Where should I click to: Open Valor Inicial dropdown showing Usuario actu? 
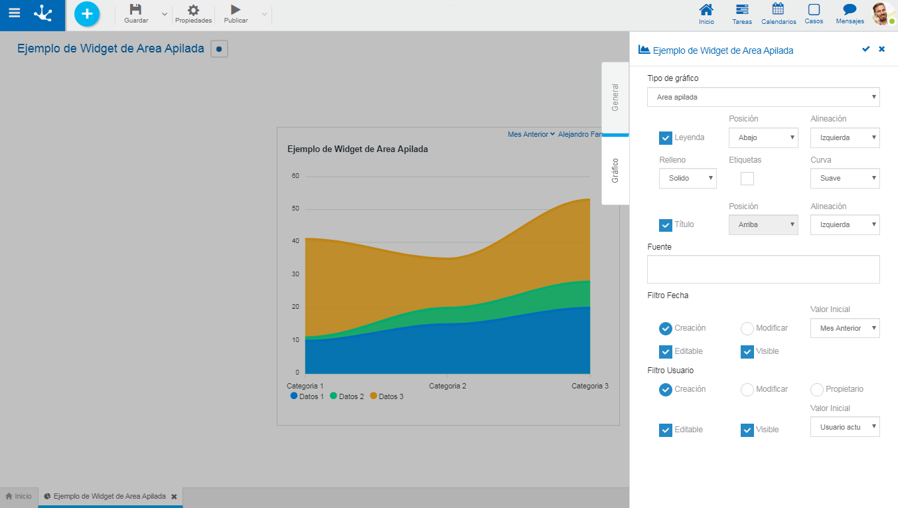845,427
